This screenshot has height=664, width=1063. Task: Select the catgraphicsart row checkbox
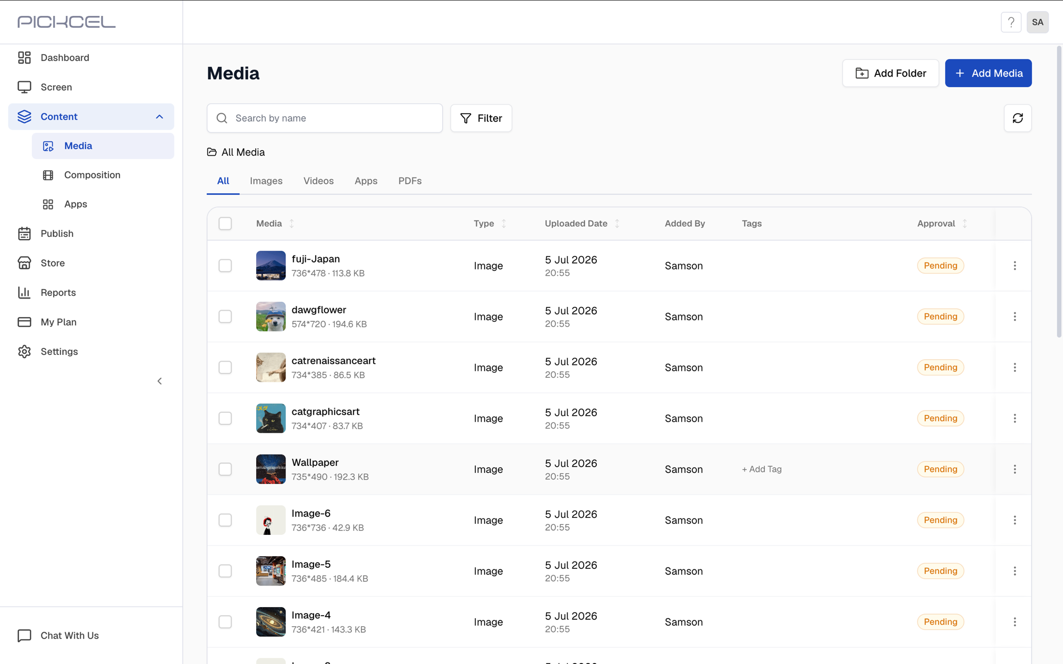(225, 419)
